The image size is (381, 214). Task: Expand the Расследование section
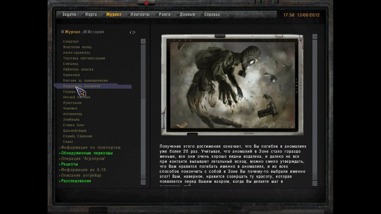point(76,181)
